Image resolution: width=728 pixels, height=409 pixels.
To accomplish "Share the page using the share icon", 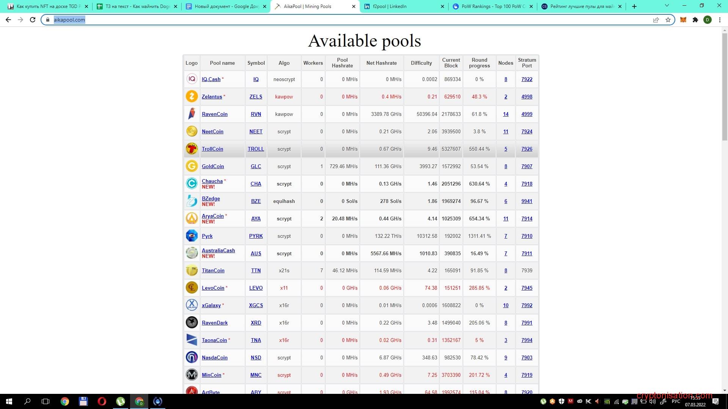I will [x=656, y=20].
